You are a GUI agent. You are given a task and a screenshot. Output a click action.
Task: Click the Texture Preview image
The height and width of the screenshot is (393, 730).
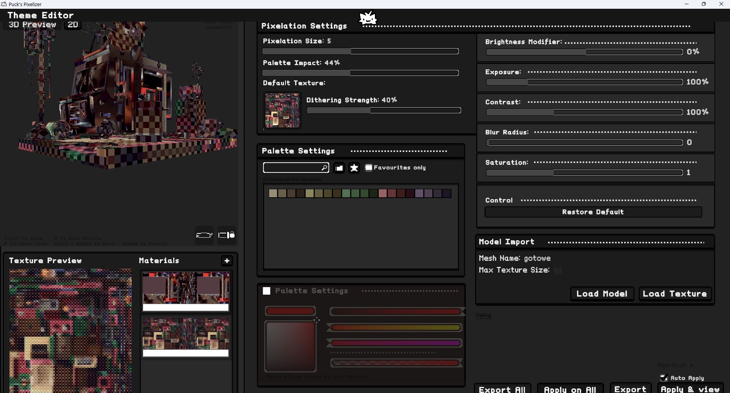[71, 331]
